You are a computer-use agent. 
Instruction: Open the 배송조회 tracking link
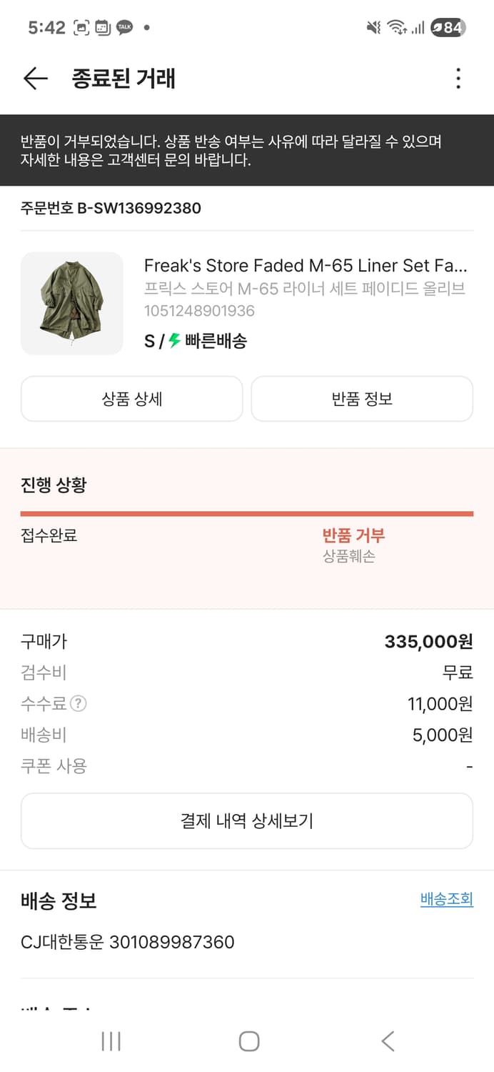point(446,899)
